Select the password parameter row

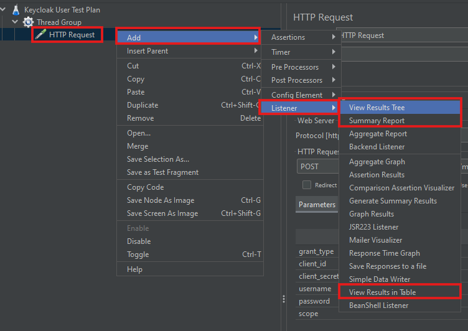(x=317, y=302)
